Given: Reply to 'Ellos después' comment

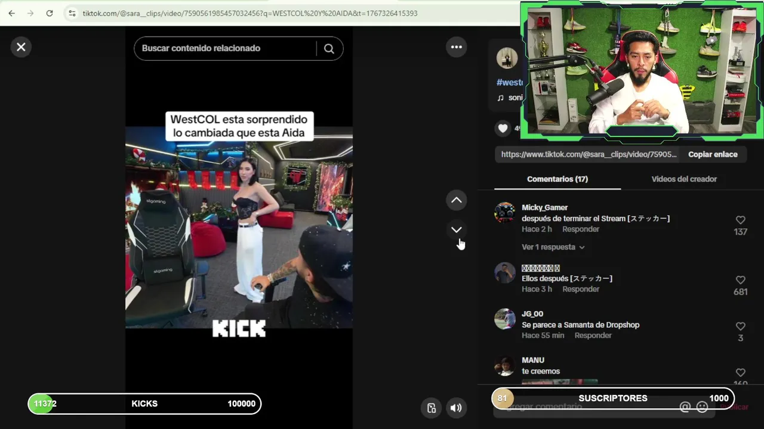Looking at the screenshot, I should pos(581,290).
